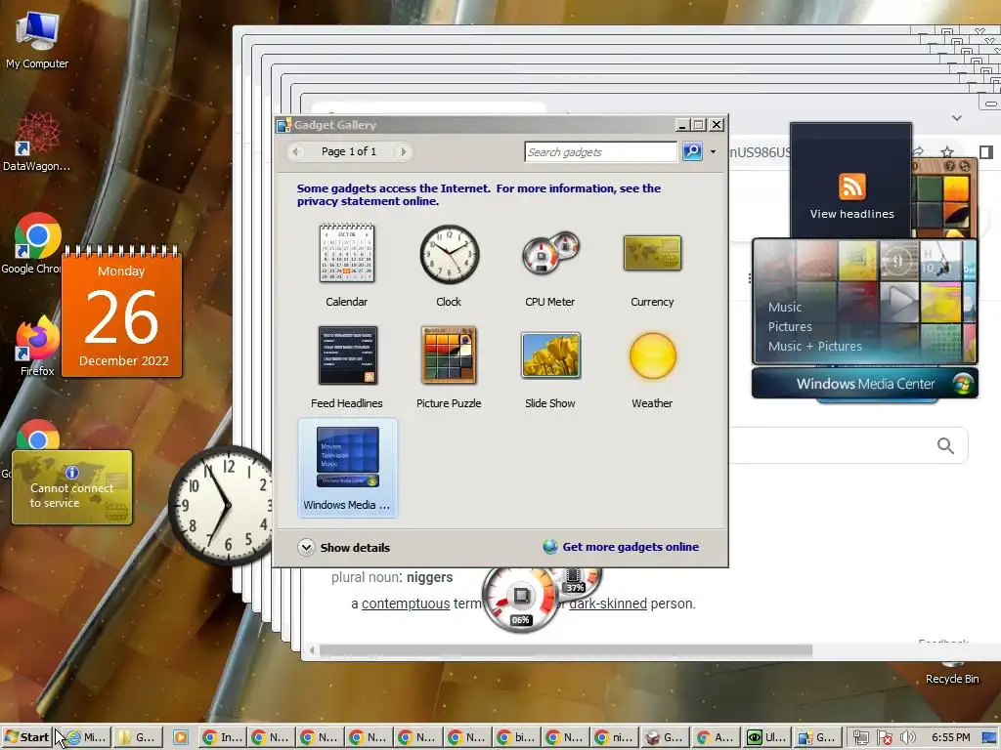1001x750 pixels.
Task: Click the 6:55 PM taskbar clock
Action: point(950,737)
